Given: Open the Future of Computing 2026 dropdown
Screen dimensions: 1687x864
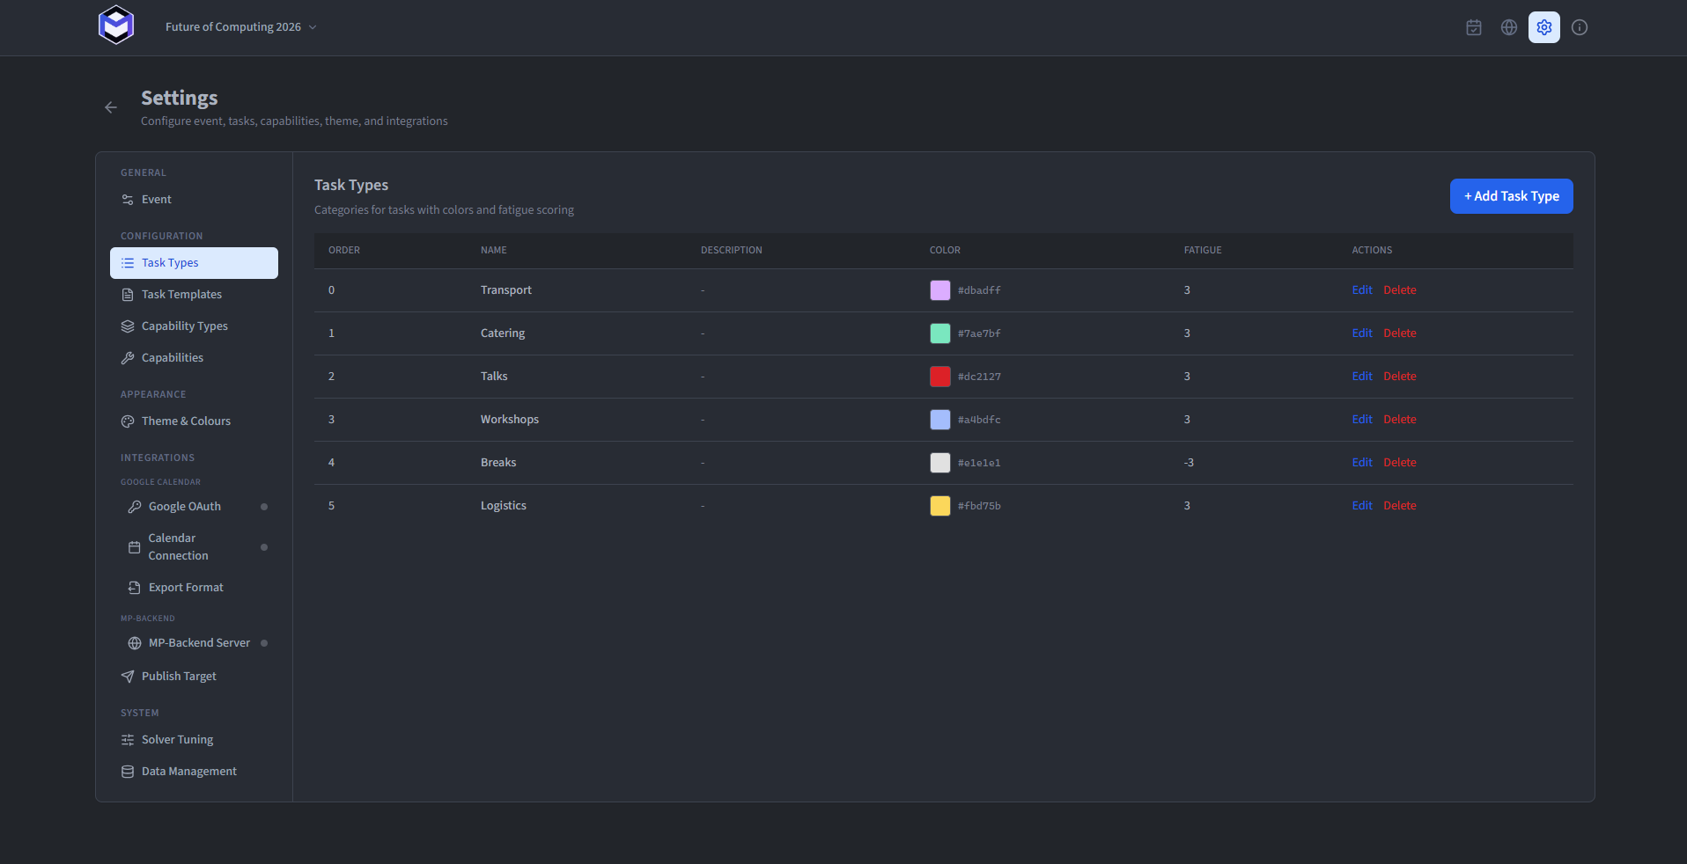Looking at the screenshot, I should [240, 27].
